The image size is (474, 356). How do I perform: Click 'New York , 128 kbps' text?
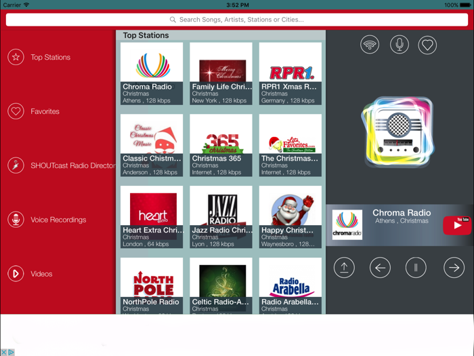point(219,100)
